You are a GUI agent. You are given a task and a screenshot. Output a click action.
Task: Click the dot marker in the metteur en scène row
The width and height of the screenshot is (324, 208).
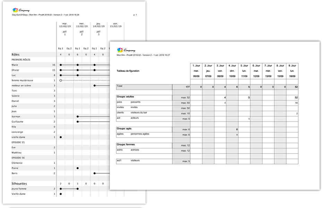95,86
